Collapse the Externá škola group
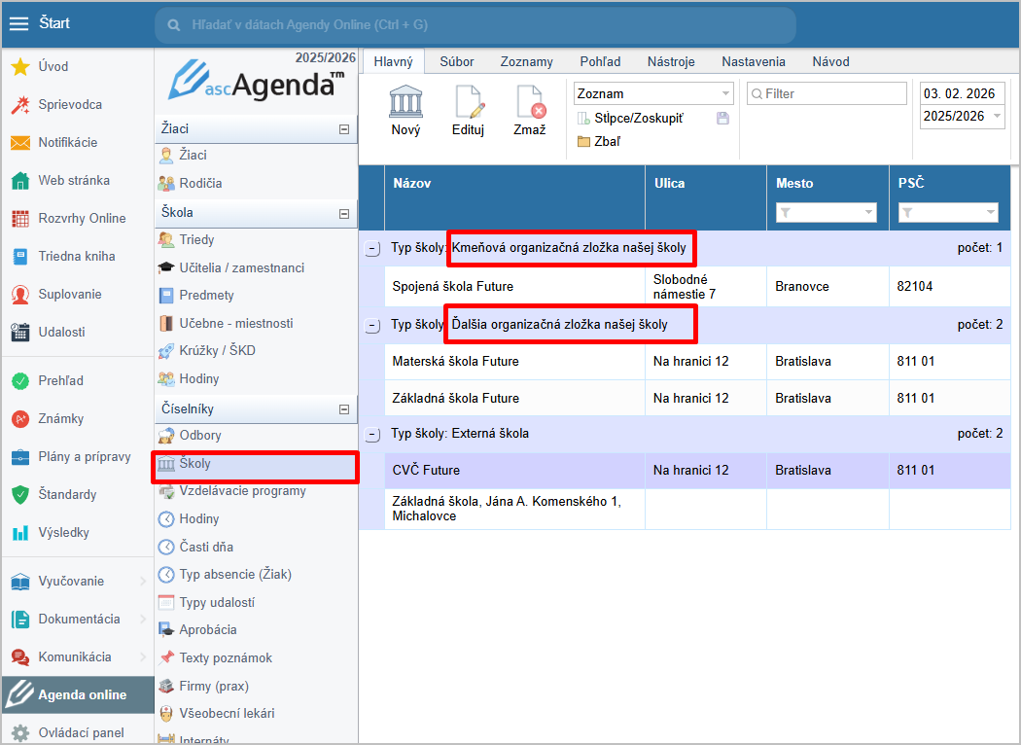The image size is (1021, 745). pos(371,434)
